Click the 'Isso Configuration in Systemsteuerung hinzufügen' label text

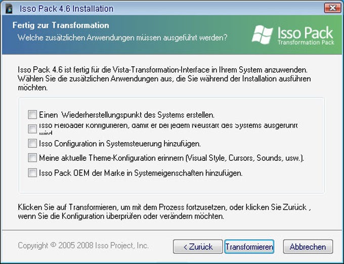(x=120, y=144)
